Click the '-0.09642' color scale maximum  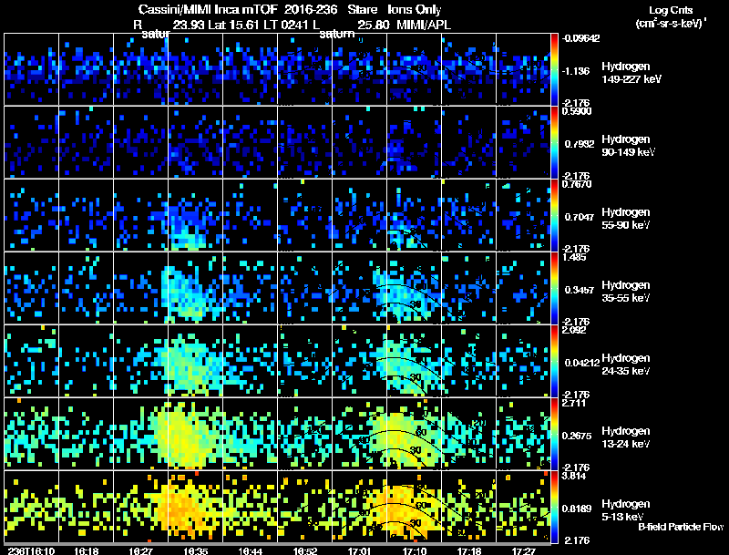[580, 38]
